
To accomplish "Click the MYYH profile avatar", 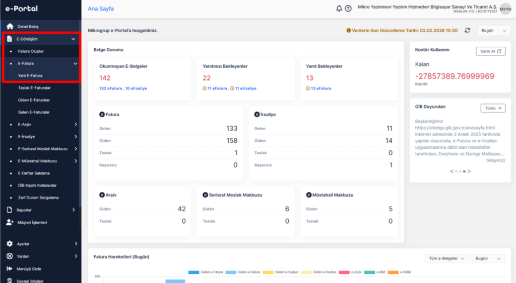I will [x=505, y=9].
